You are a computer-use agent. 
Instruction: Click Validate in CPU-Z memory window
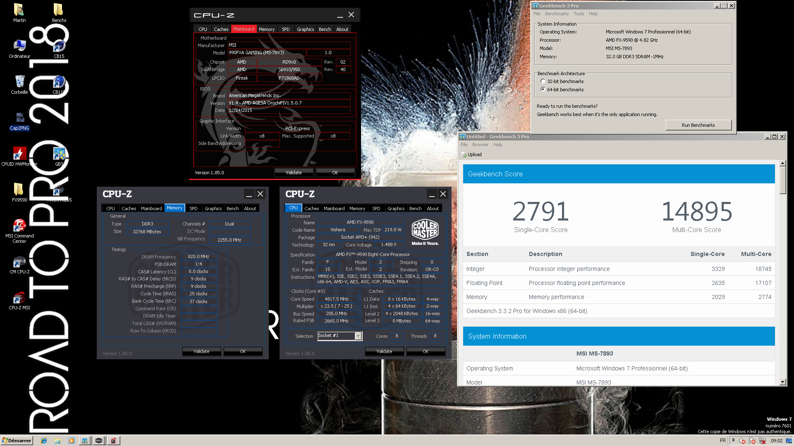click(x=201, y=351)
